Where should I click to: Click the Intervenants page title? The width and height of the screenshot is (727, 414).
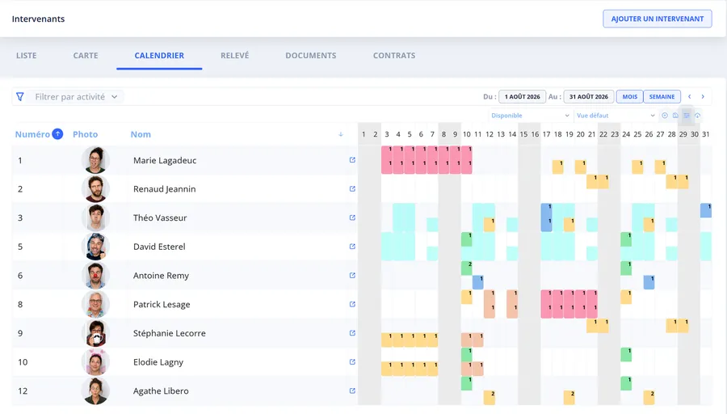(x=39, y=19)
